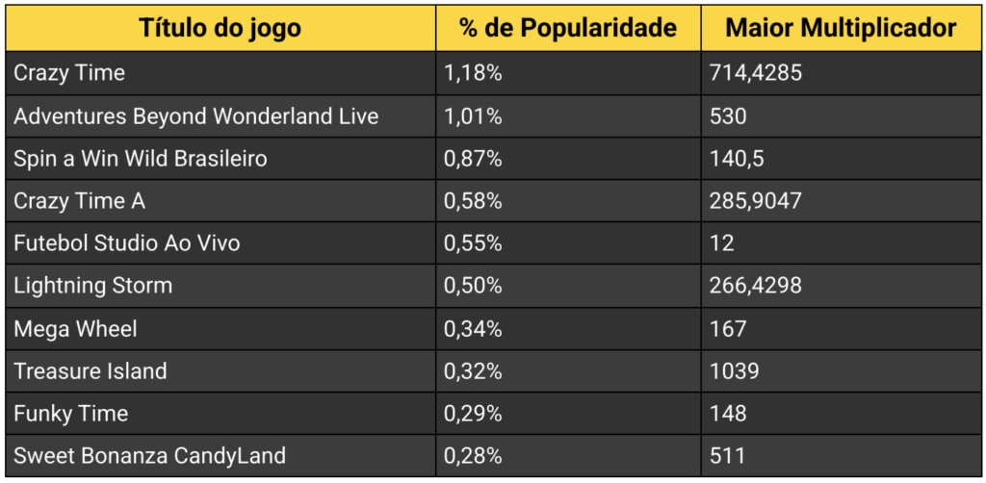The height and width of the screenshot is (483, 986).
Task: Select the Treasure Island title cell
Action: [91, 371]
